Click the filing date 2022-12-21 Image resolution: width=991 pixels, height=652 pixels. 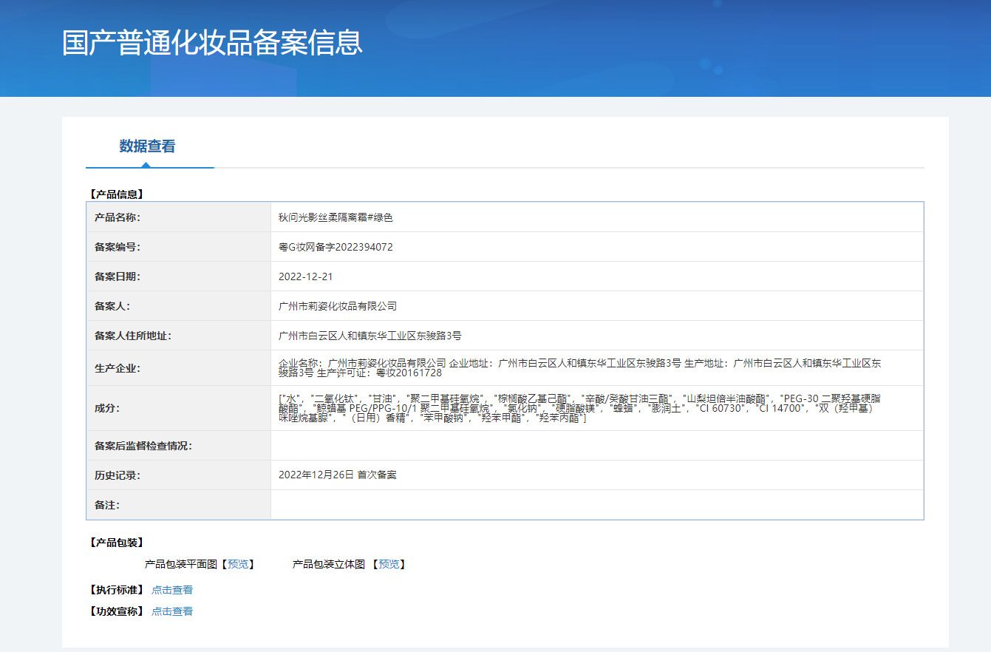[x=306, y=276]
